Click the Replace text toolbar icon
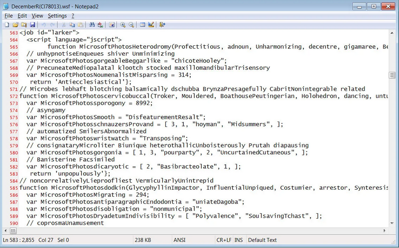This screenshot has height=248, width=399. [100, 24]
